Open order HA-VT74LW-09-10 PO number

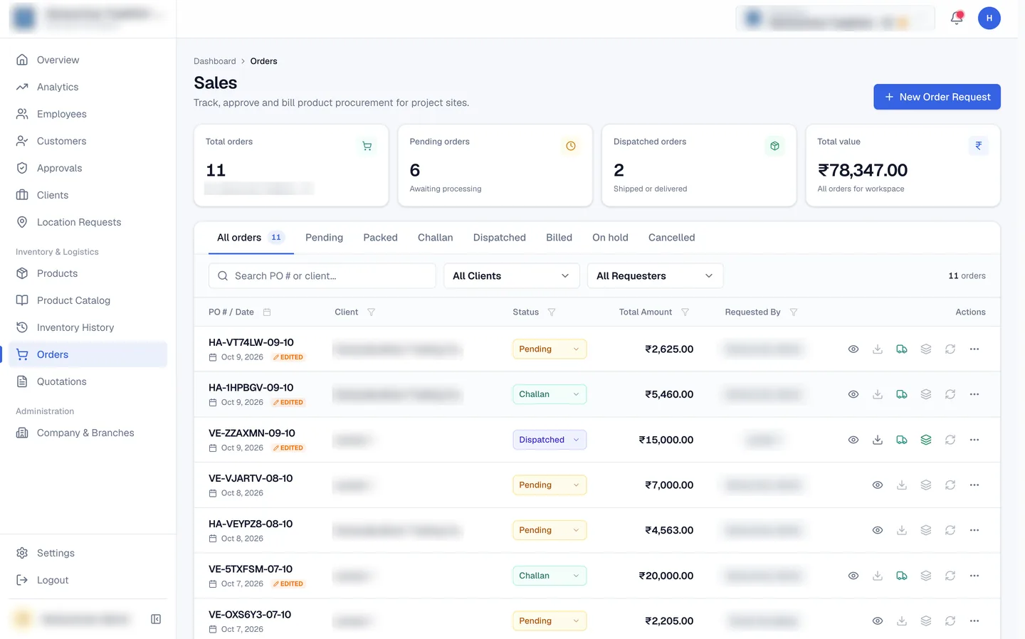coord(251,342)
